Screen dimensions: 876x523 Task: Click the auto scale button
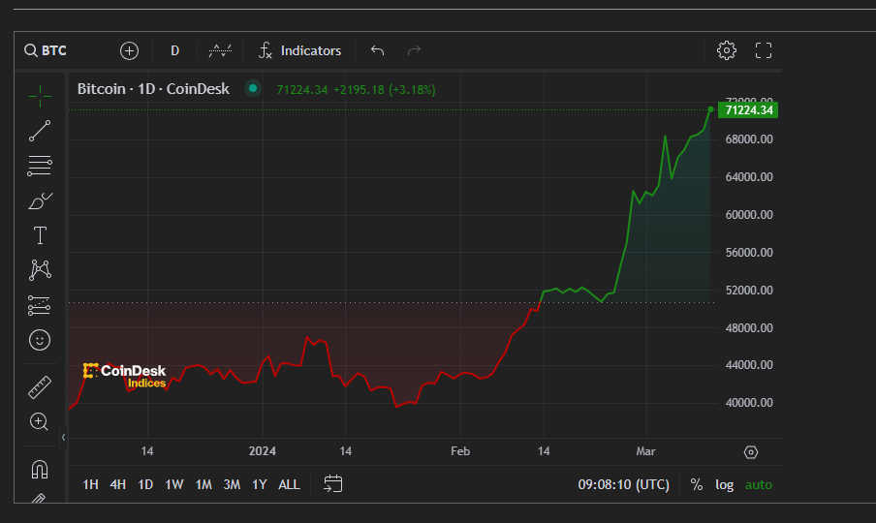tap(759, 484)
